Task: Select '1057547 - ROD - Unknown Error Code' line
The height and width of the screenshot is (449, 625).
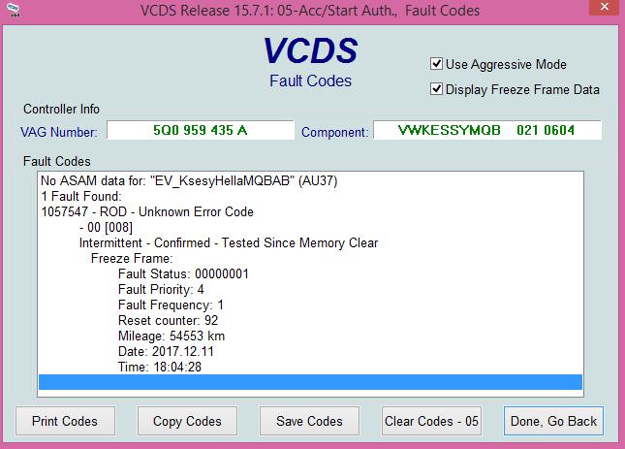Action: [147, 211]
